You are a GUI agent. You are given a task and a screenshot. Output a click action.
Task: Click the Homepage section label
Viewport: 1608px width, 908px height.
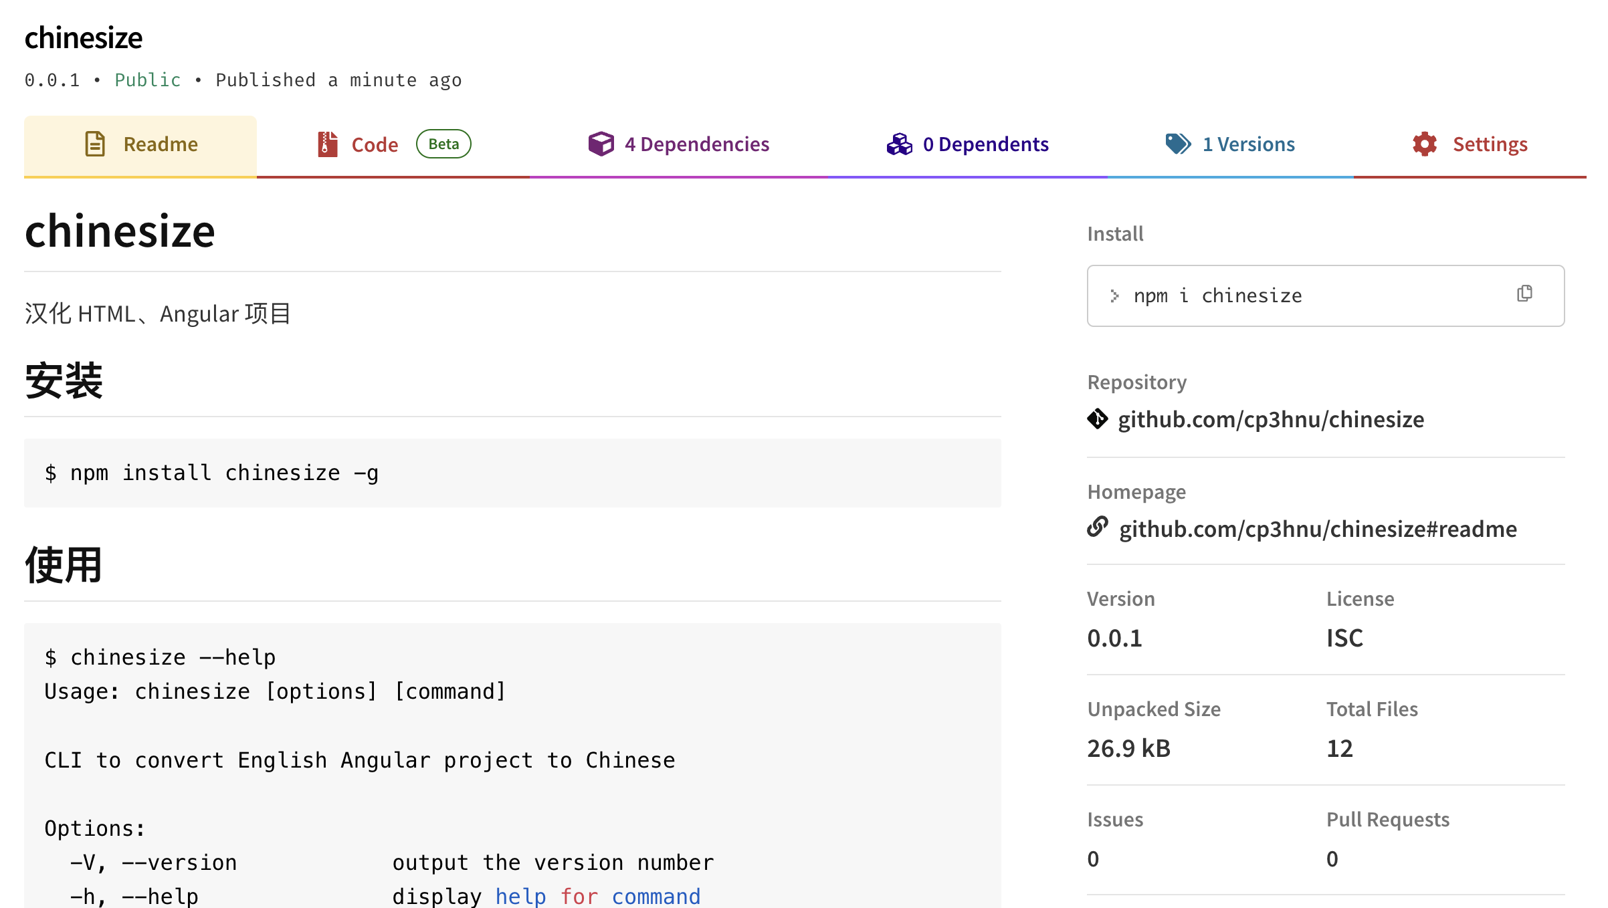[1136, 492]
